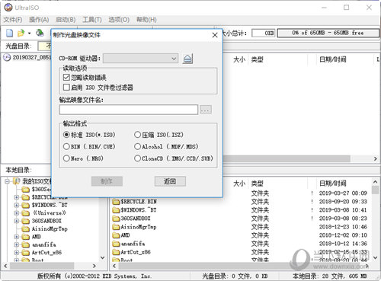This screenshot has height=281, width=381.
Task: Click the local file list vertical scrollbar thumb
Action: tap(375, 190)
